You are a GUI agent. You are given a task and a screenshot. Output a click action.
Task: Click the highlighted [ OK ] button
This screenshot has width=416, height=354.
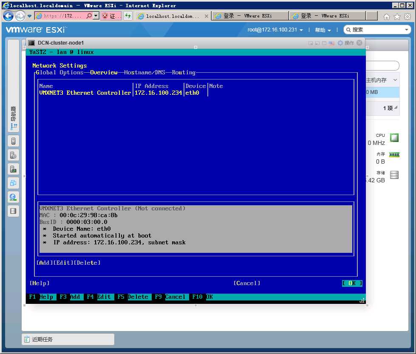click(352, 283)
